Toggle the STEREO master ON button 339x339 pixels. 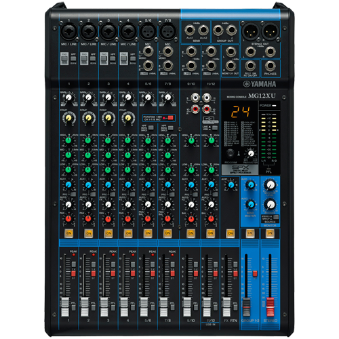click(x=270, y=233)
